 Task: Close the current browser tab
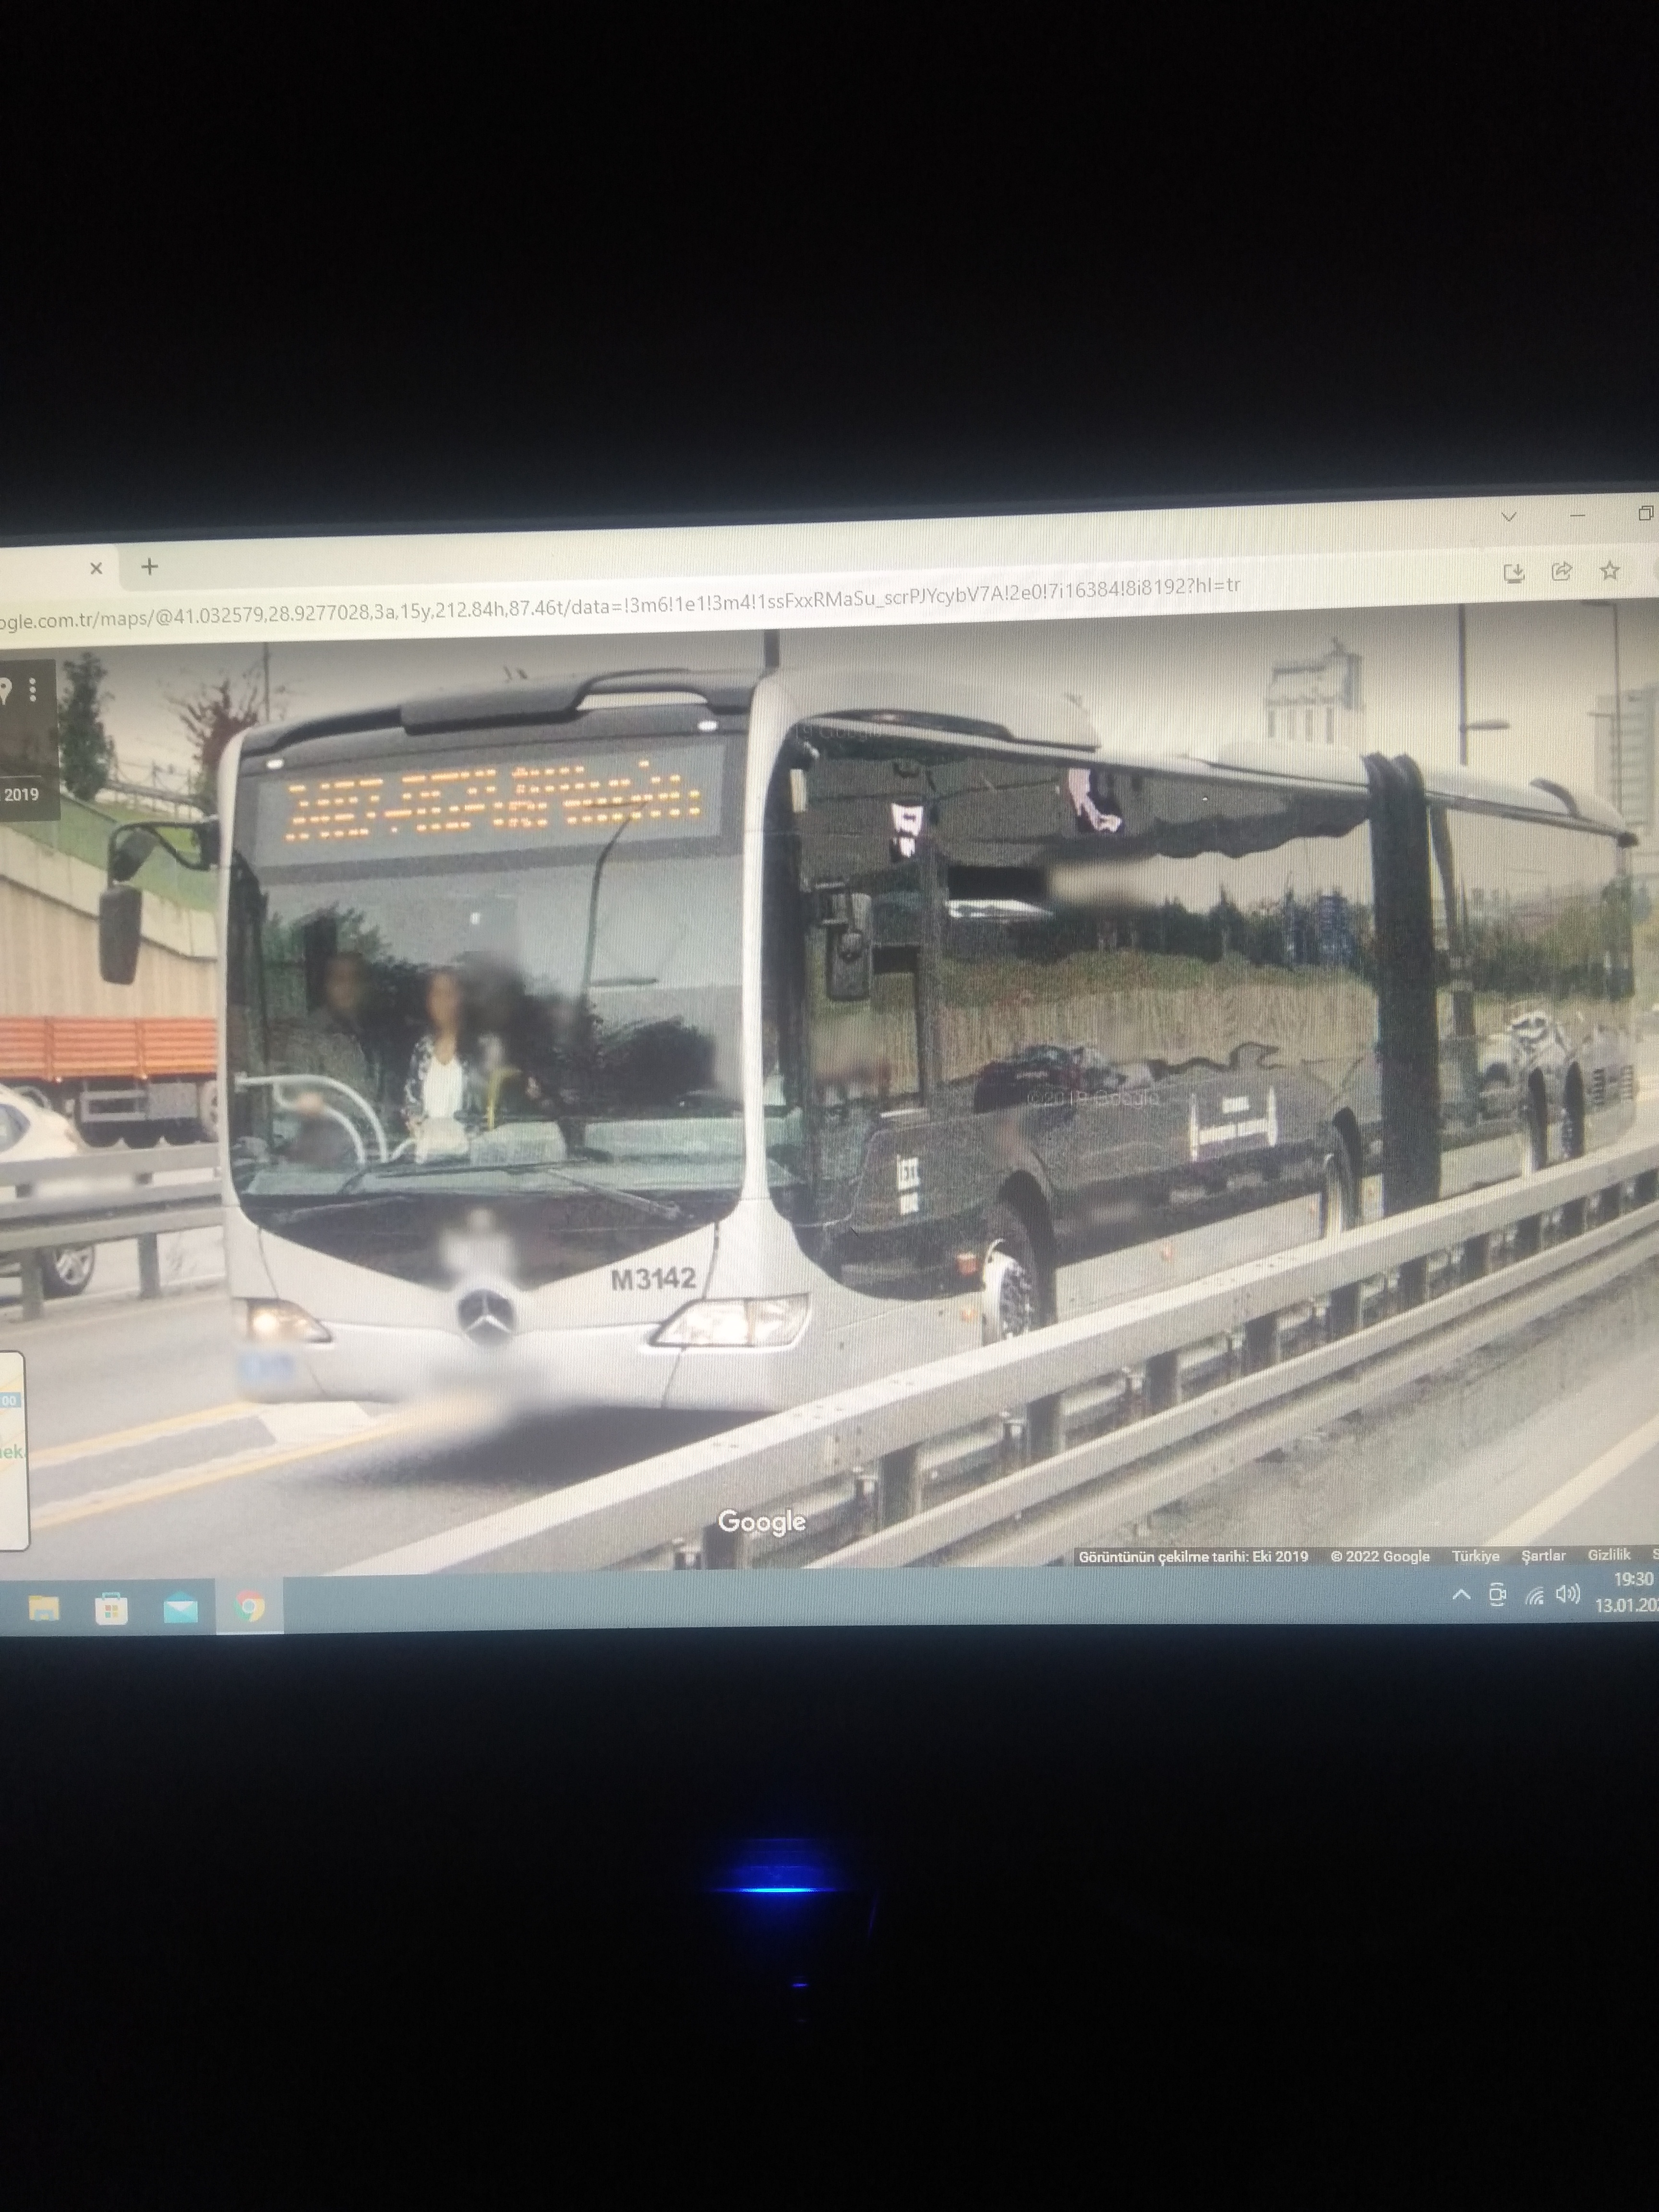point(96,568)
